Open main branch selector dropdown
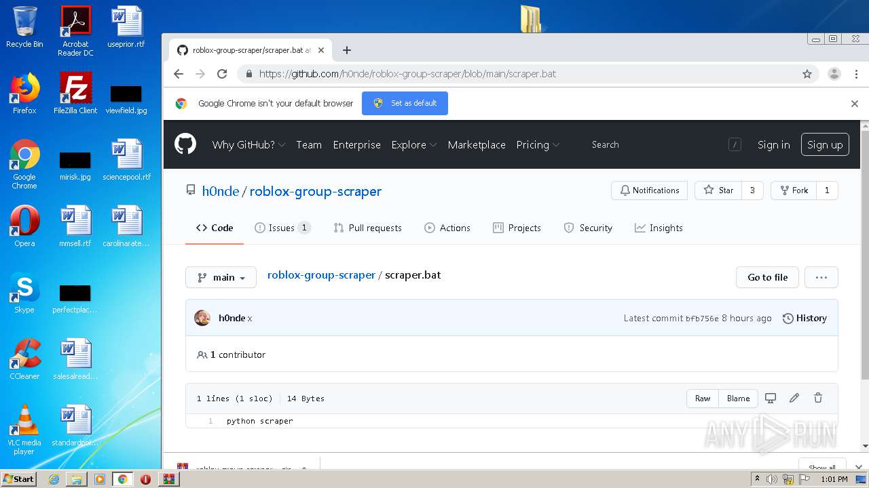 tap(221, 277)
